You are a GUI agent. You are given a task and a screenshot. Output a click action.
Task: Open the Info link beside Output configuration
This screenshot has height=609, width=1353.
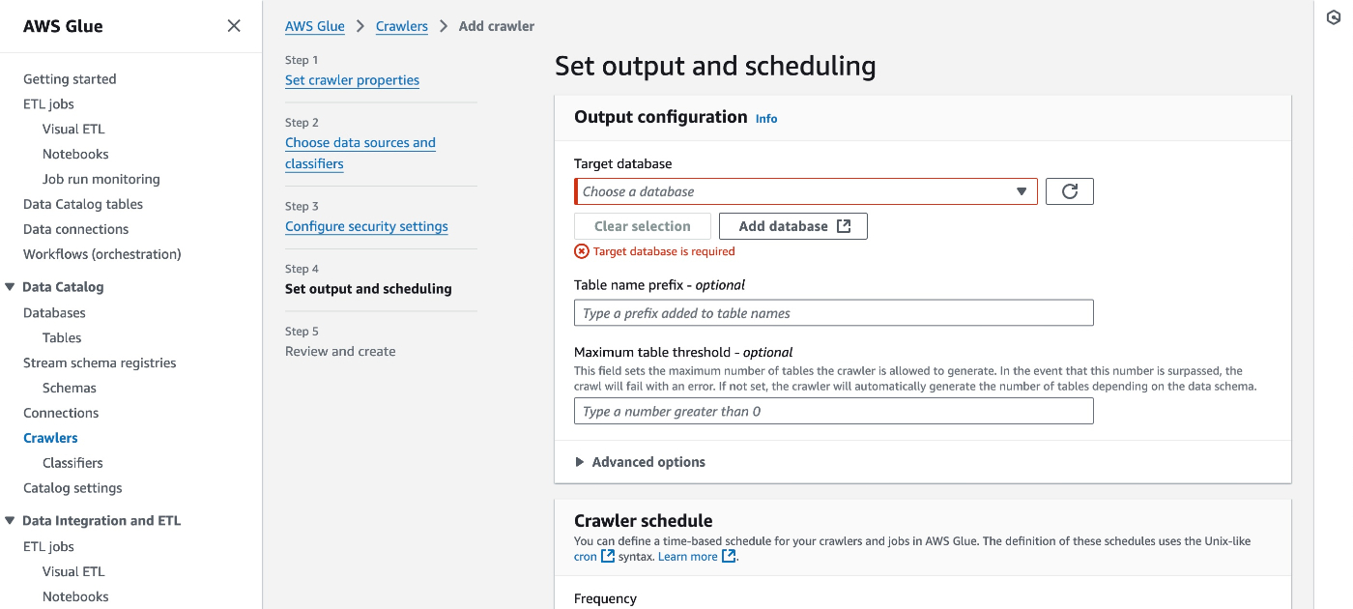click(766, 119)
